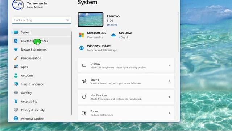Viewport: 232px width, 131px height.
Task: Open Accessibility settings
Action: click(x=41, y=101)
